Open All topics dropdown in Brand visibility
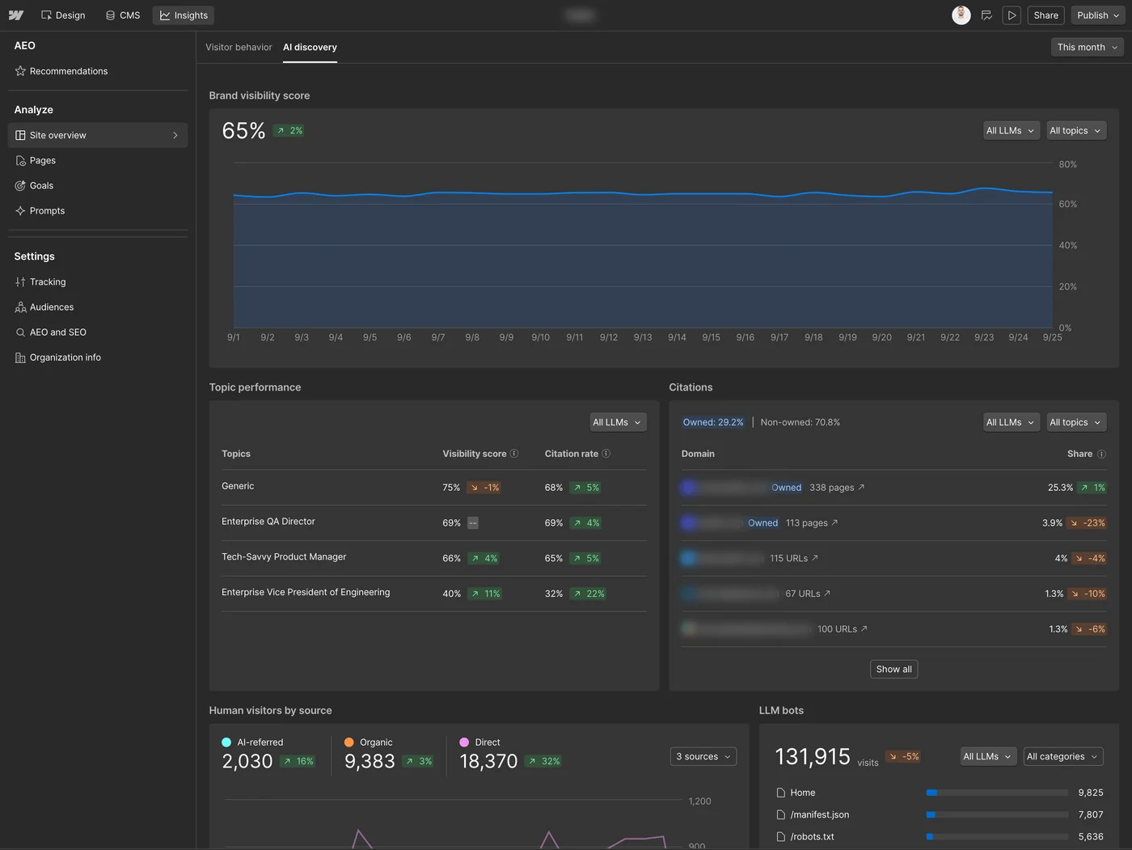Image resolution: width=1132 pixels, height=850 pixels. point(1075,130)
